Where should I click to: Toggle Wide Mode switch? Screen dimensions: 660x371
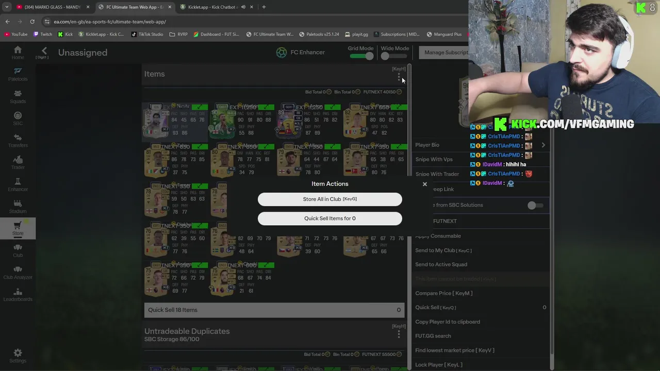coord(393,56)
